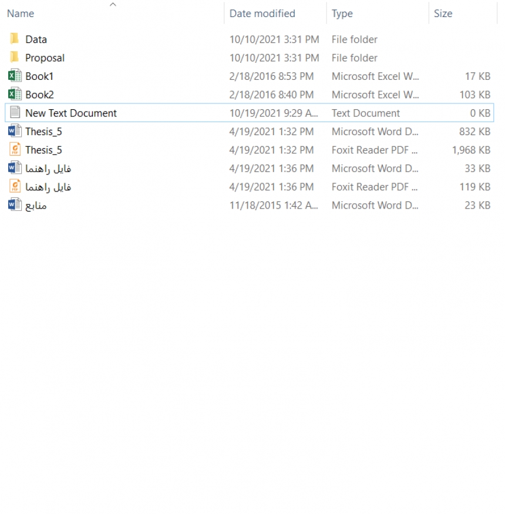The height and width of the screenshot is (514, 505).
Task: Click the Data folder date 10/10/2021 3:31 PM
Action: (x=274, y=39)
